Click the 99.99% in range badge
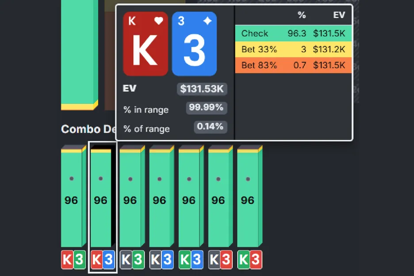Screen dimensions: 414x276 pyautogui.click(x=206, y=108)
